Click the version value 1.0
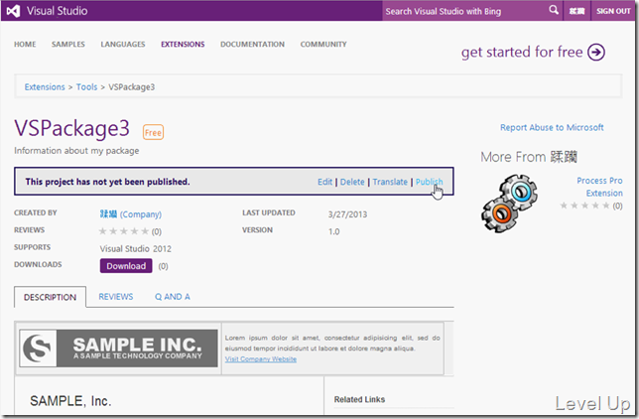This screenshot has height=419, width=639. (333, 231)
